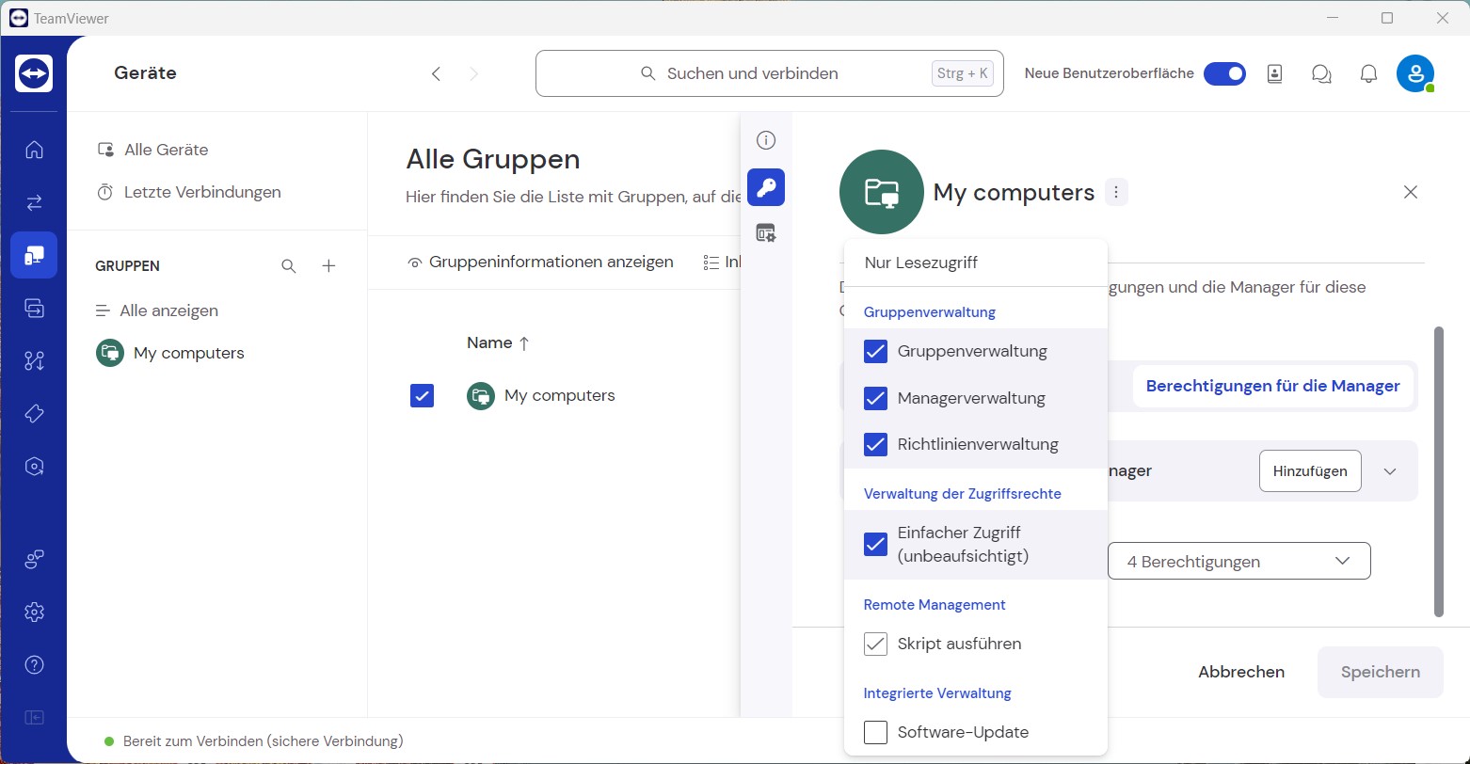
Task: Add new group with plus icon
Action: pos(328,266)
